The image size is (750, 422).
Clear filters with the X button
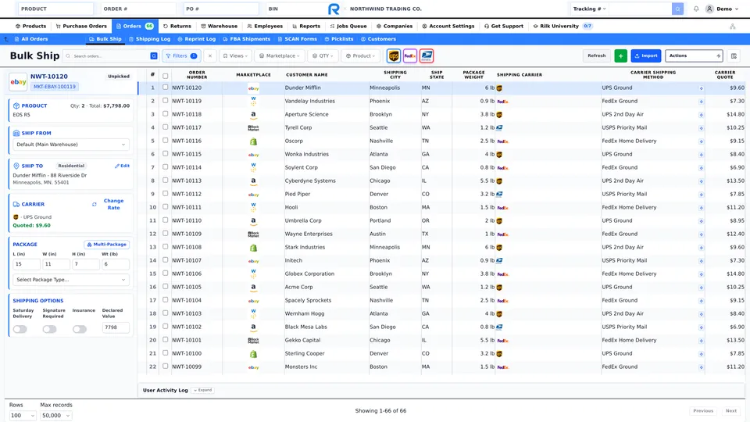coord(210,56)
